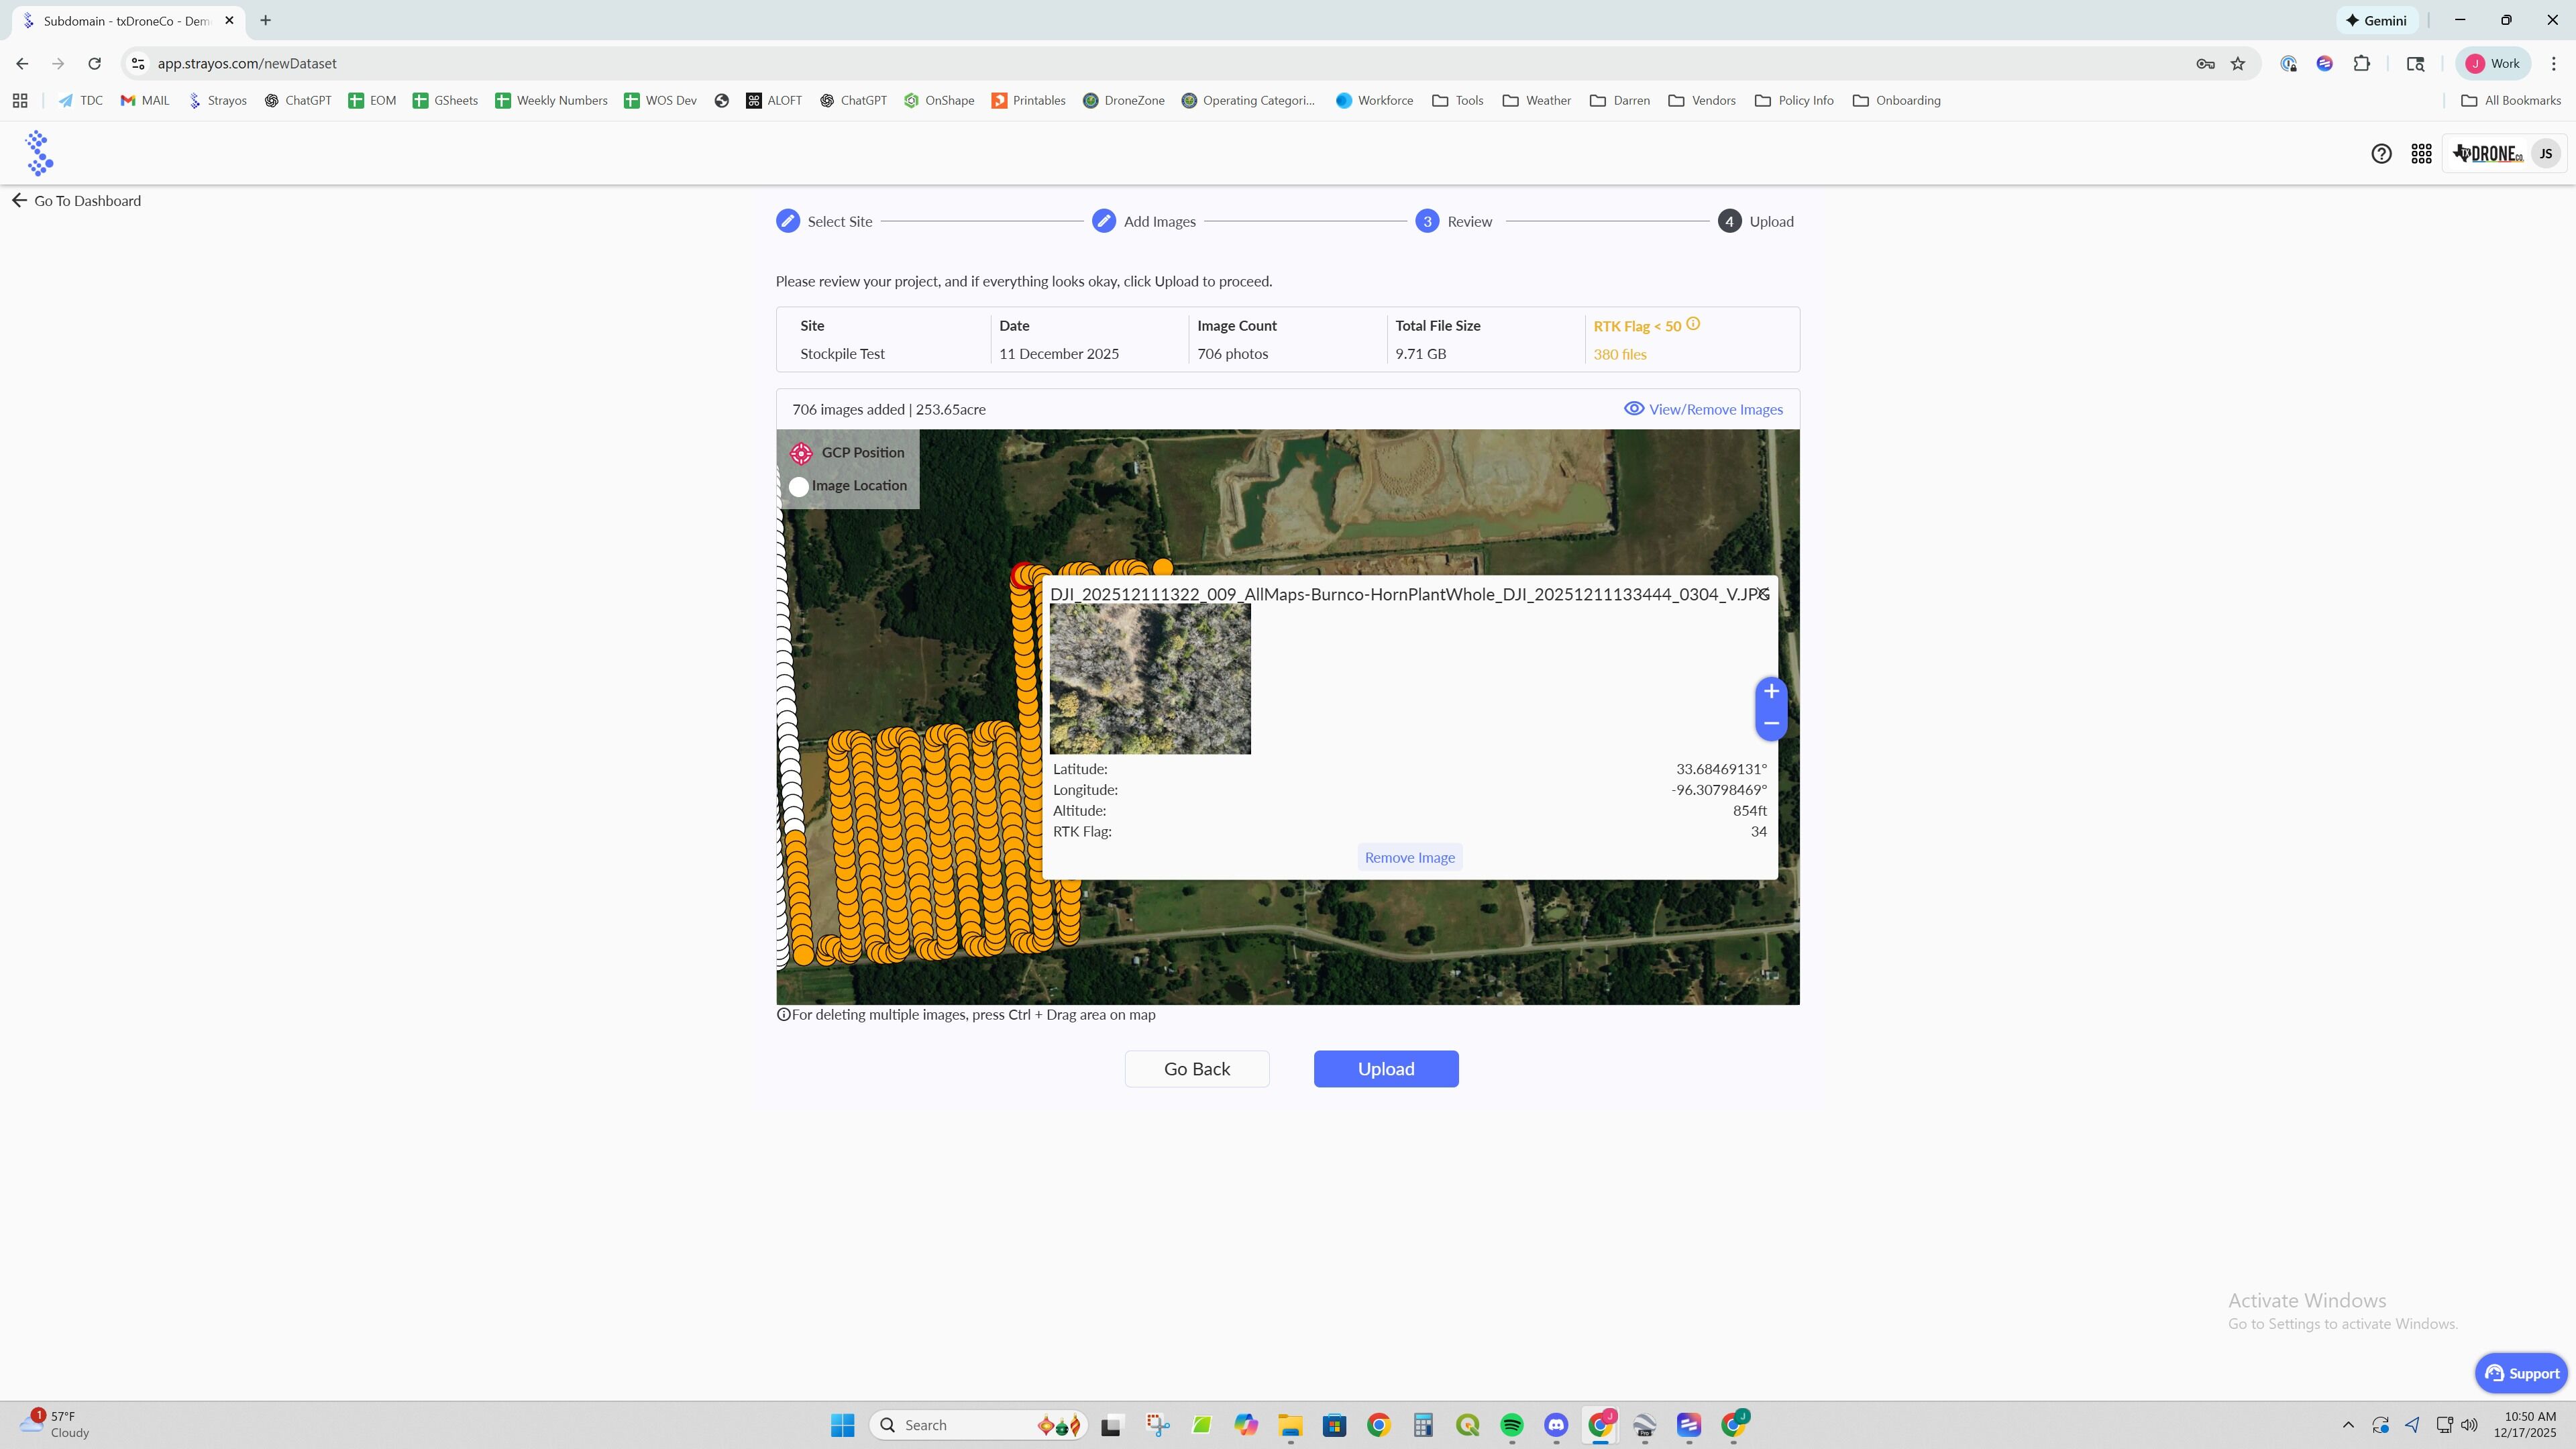The image size is (2576, 1449).
Task: Click the Select Site edit pencil step
Action: point(788,221)
